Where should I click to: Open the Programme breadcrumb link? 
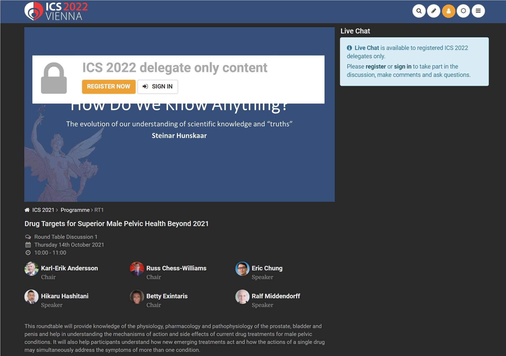pyautogui.click(x=75, y=210)
